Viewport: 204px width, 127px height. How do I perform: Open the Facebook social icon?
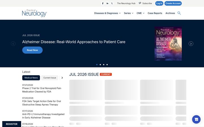pyautogui.click(x=103, y=3)
